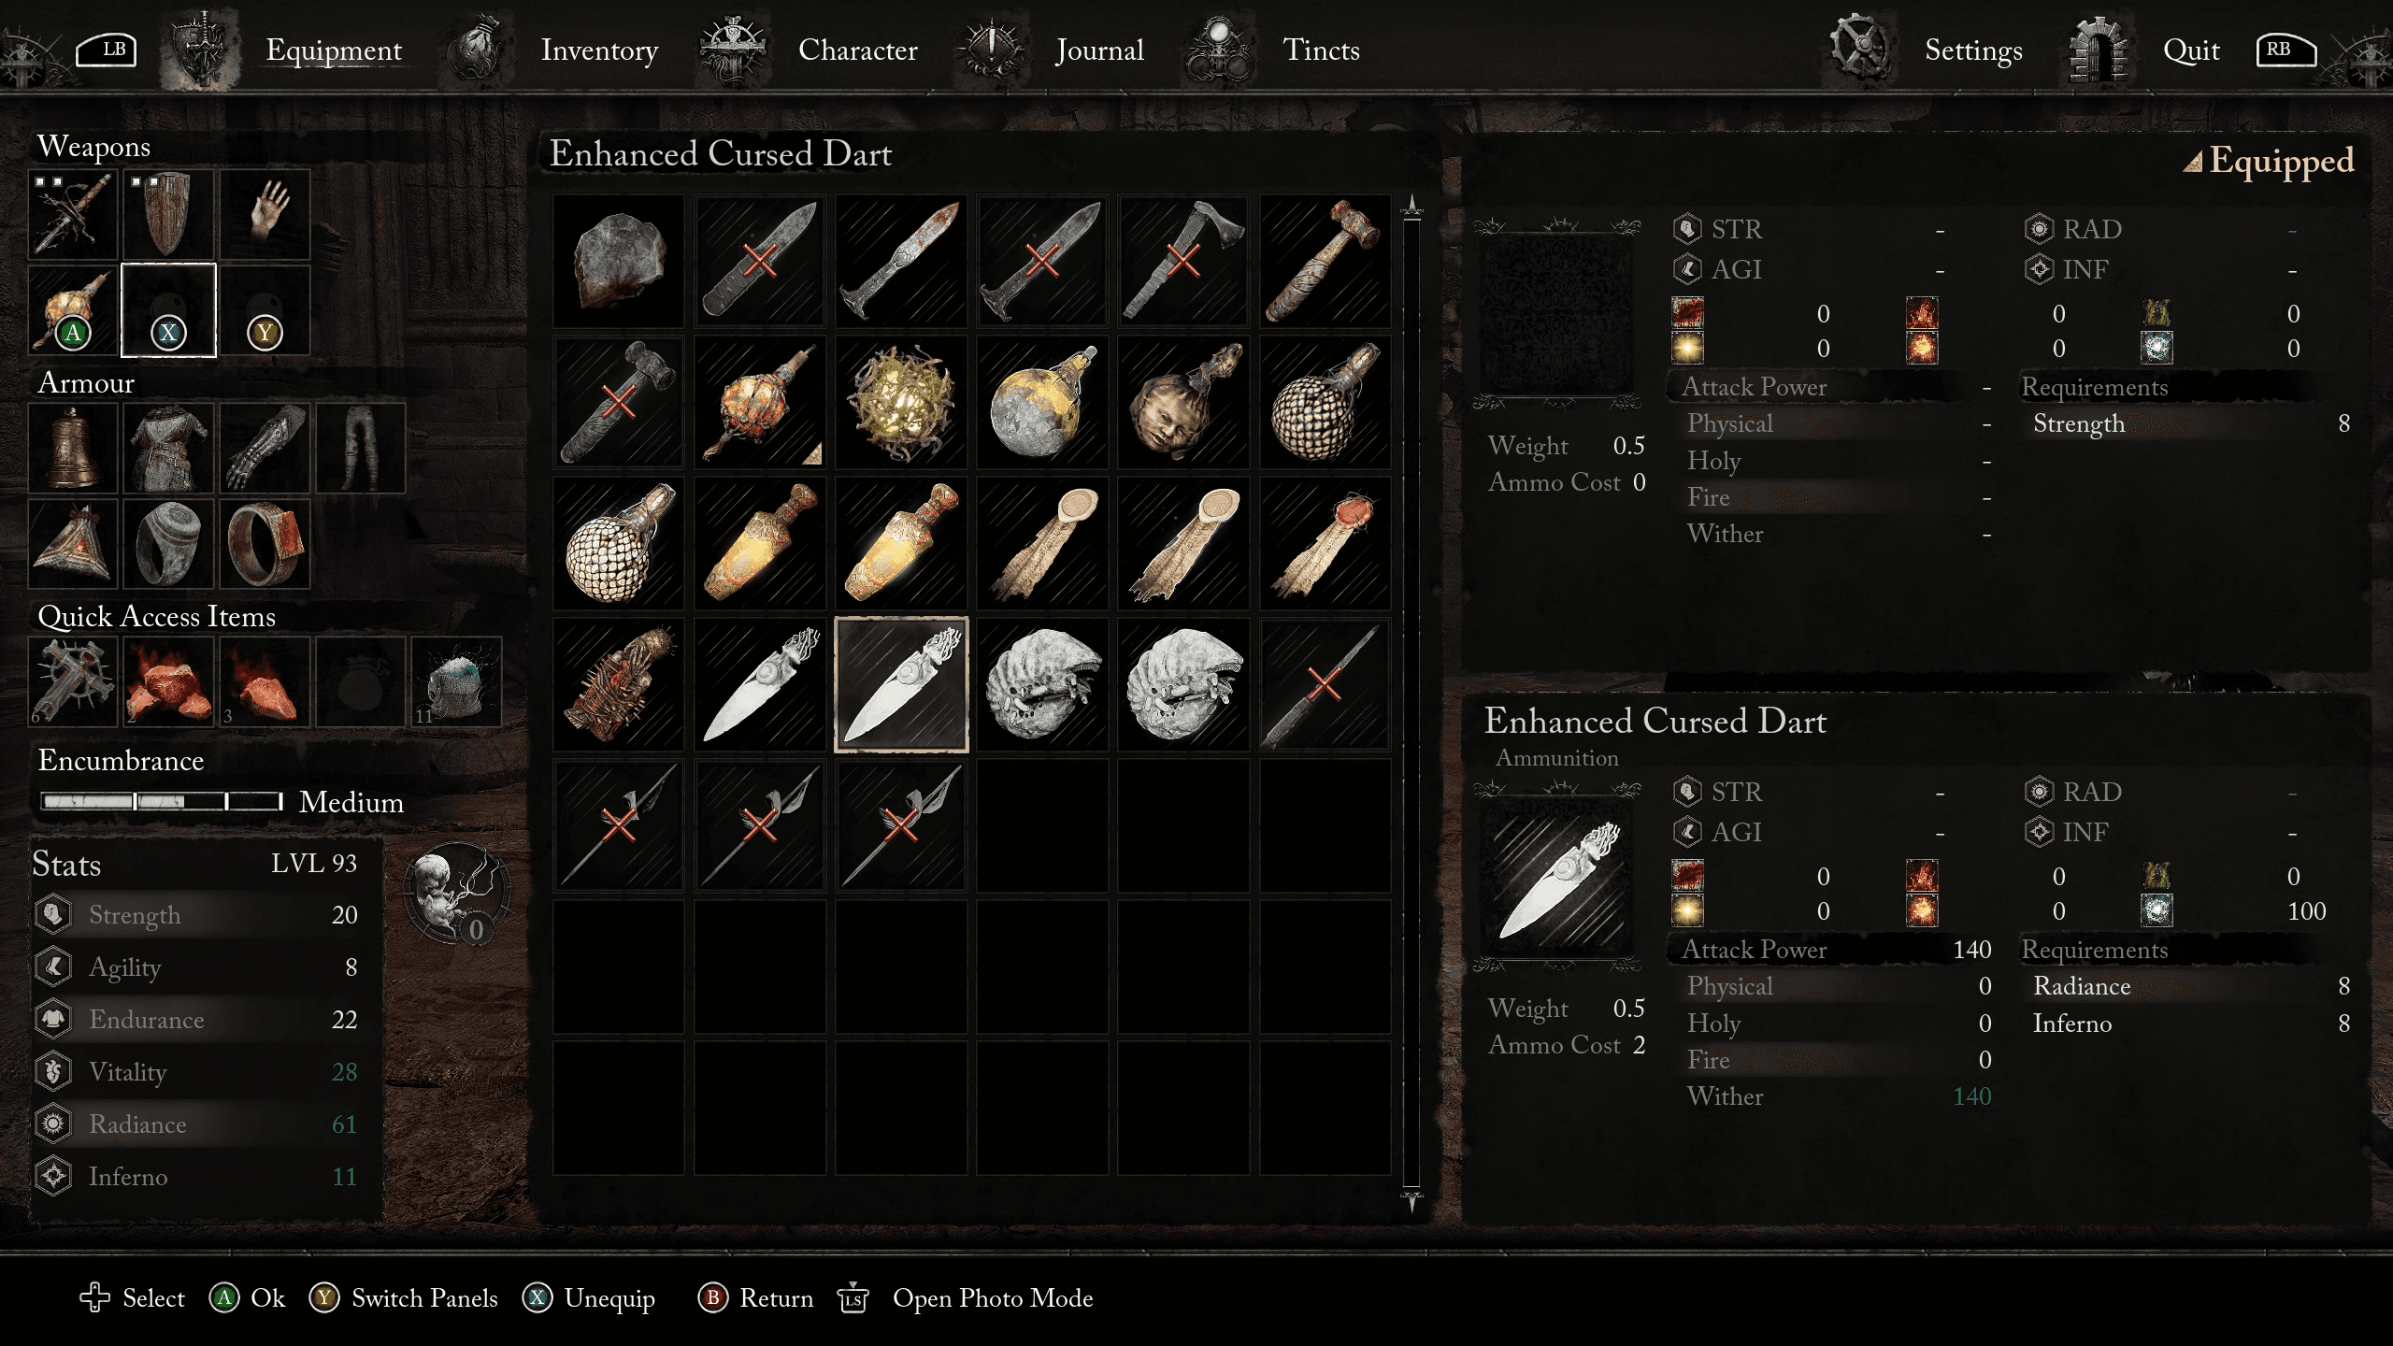The height and width of the screenshot is (1346, 2393).
Task: Click the inventory scrollbar up arrow
Action: 1411,207
